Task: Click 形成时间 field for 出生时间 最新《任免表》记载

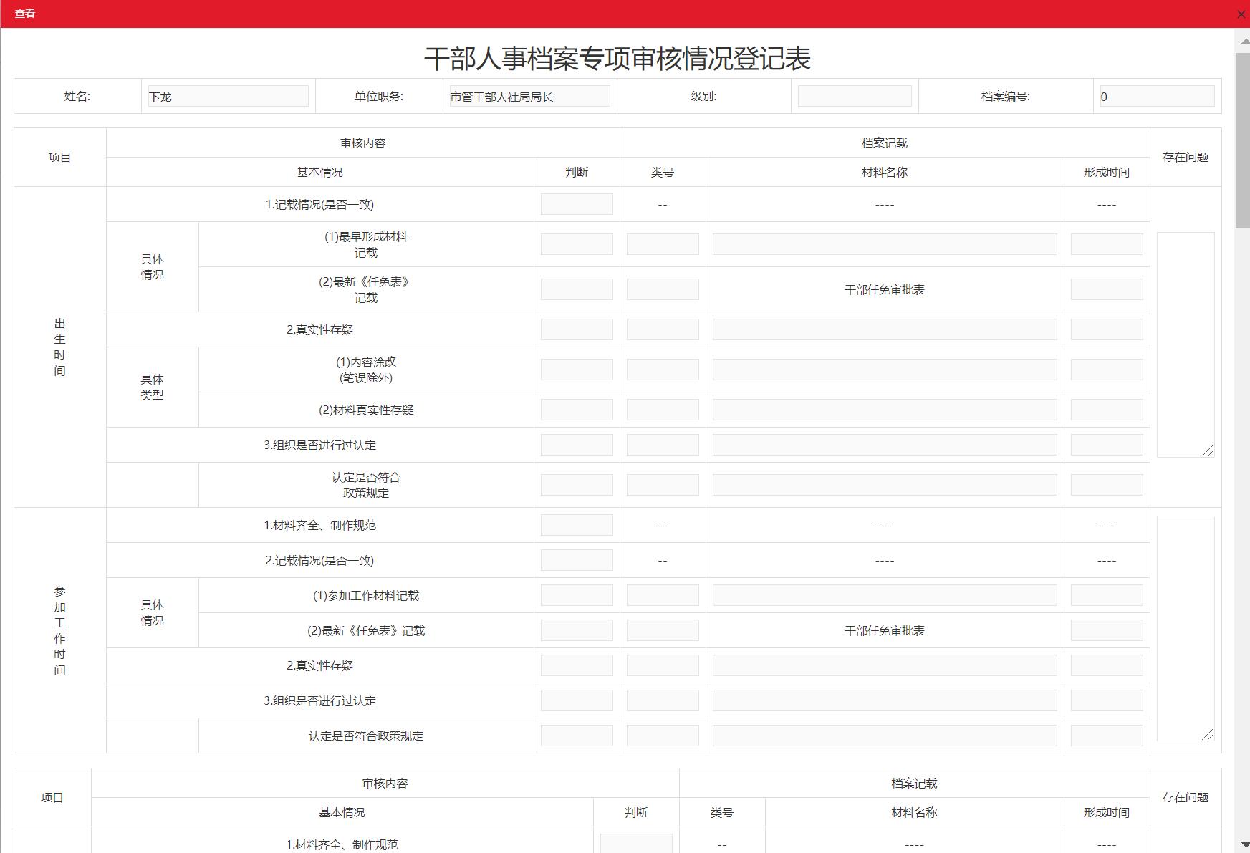Action: pos(1107,290)
